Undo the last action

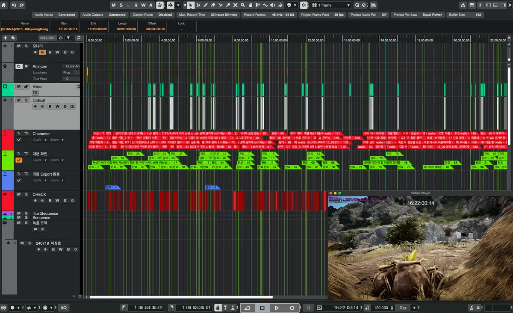pyautogui.click(x=14, y=5)
